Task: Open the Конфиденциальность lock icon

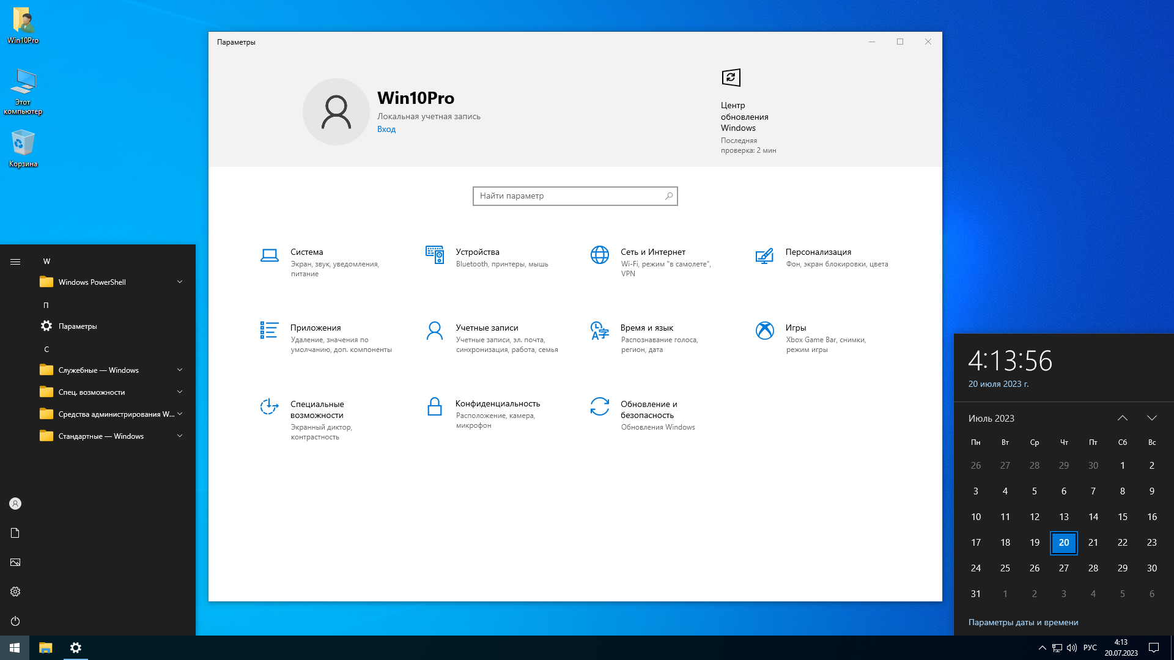Action: 435,406
